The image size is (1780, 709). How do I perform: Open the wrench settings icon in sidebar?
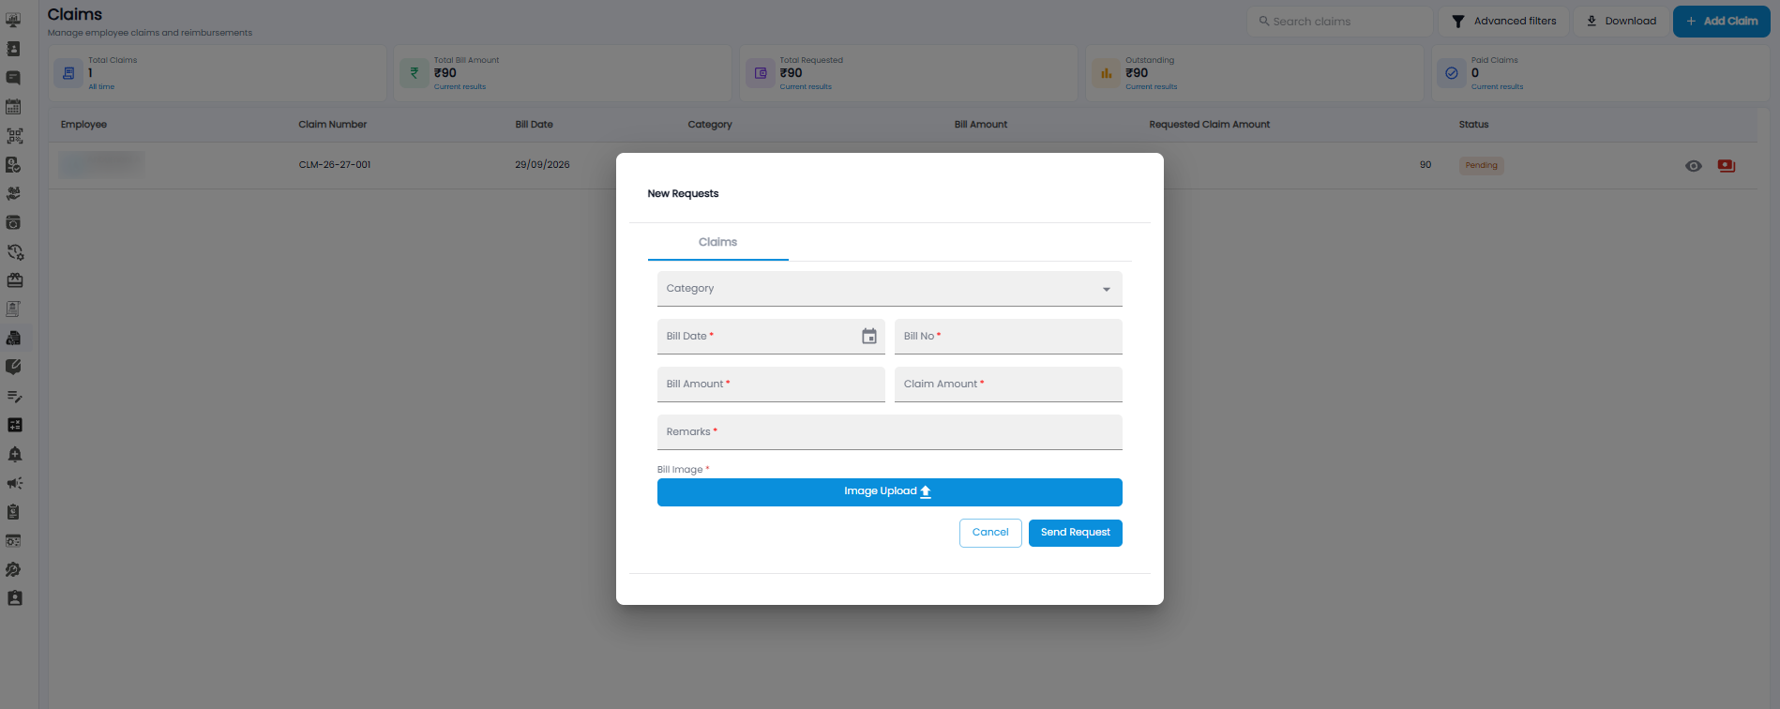(x=14, y=569)
